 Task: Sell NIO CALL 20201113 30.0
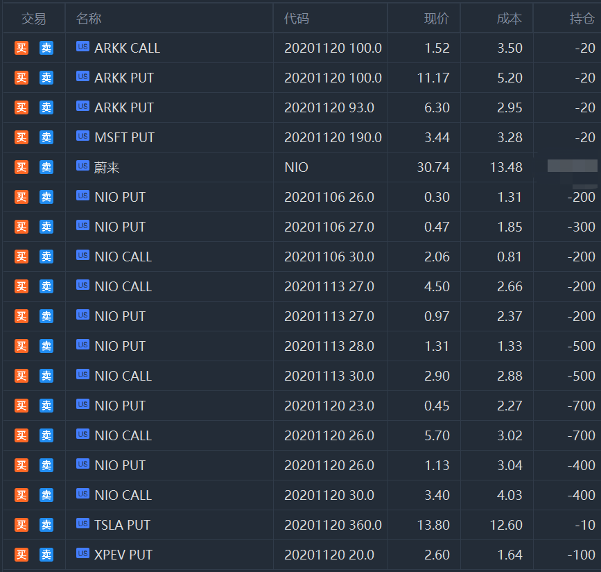[x=46, y=376]
